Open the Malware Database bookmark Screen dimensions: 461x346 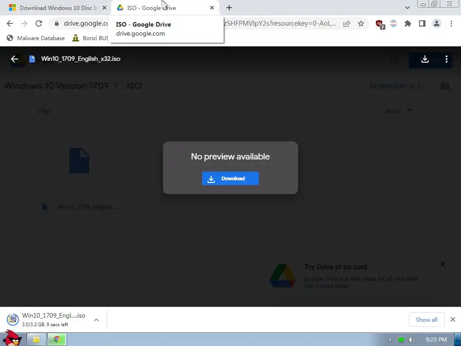point(36,38)
